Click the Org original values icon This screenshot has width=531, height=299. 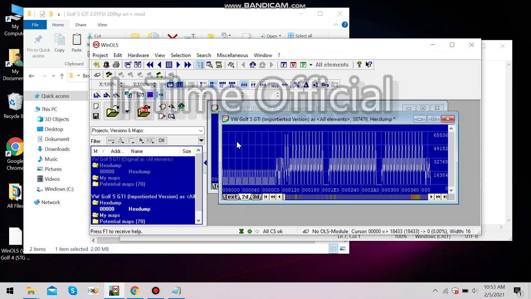click(x=325, y=85)
